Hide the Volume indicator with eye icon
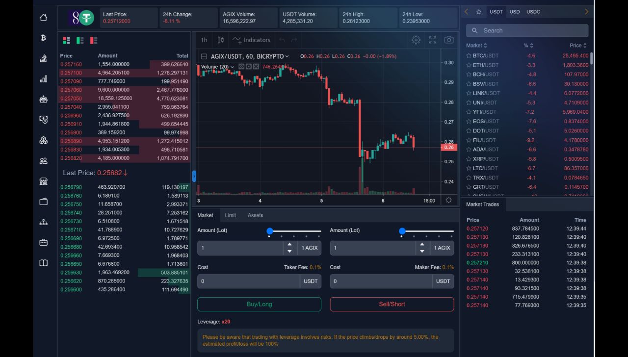 click(241, 66)
